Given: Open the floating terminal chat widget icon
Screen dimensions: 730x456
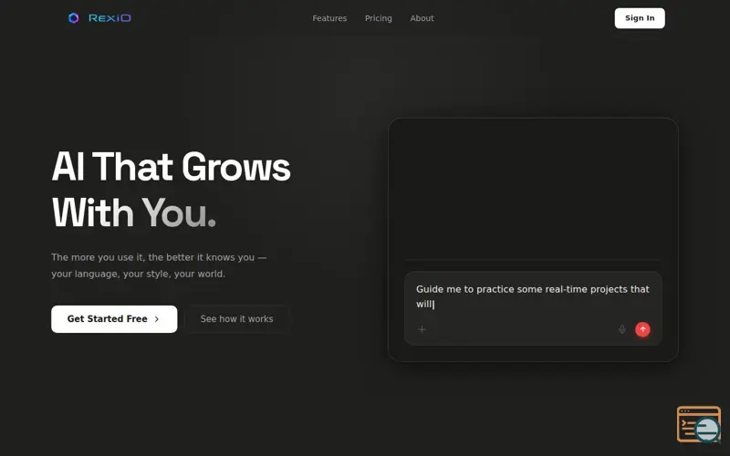Looking at the screenshot, I should [x=699, y=424].
